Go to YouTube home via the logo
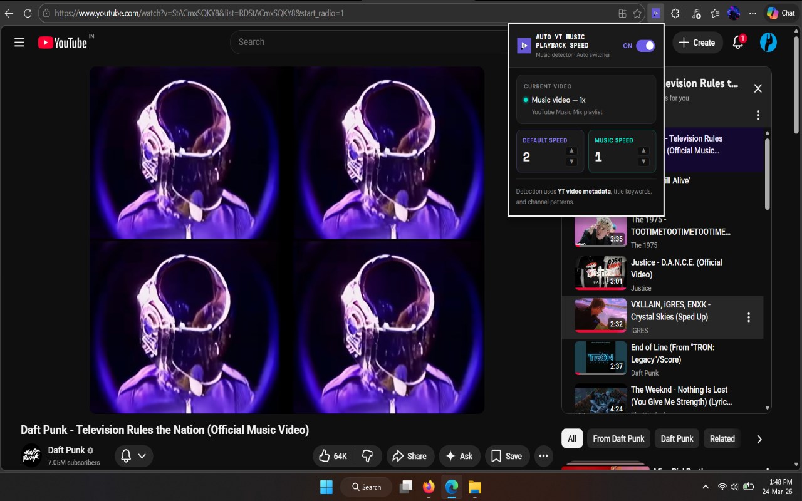 pyautogui.click(x=63, y=43)
